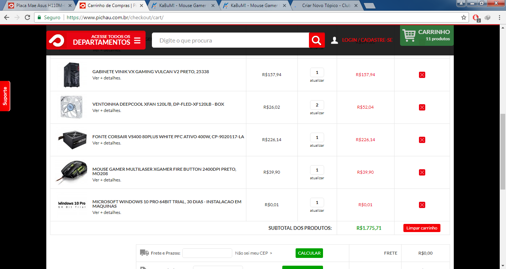The image size is (506, 269).
Task: Click LOGIN / CADASTRE-SE link
Action: coord(367,40)
